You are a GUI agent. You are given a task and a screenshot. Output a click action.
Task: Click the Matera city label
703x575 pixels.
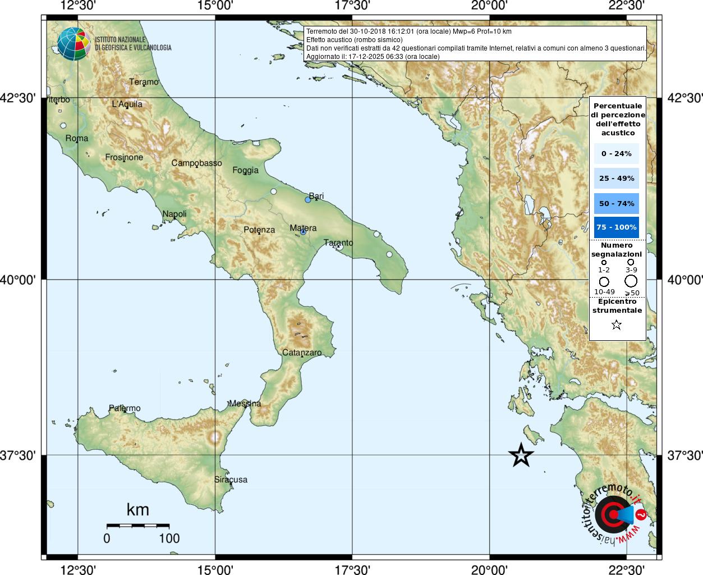(x=303, y=228)
